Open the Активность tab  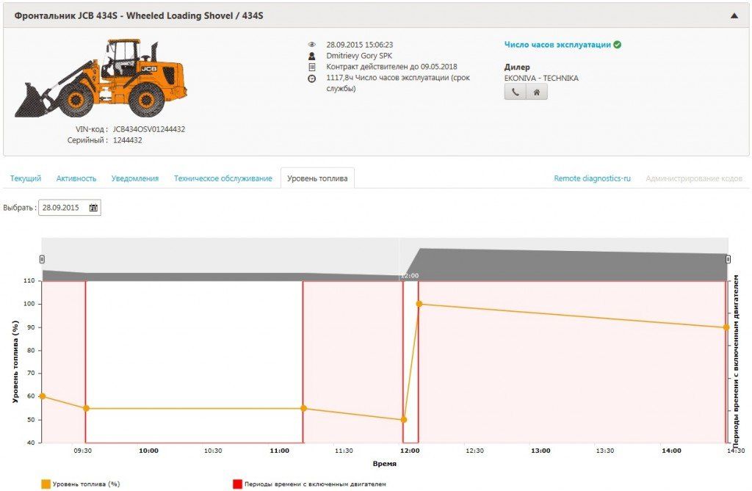pos(76,178)
